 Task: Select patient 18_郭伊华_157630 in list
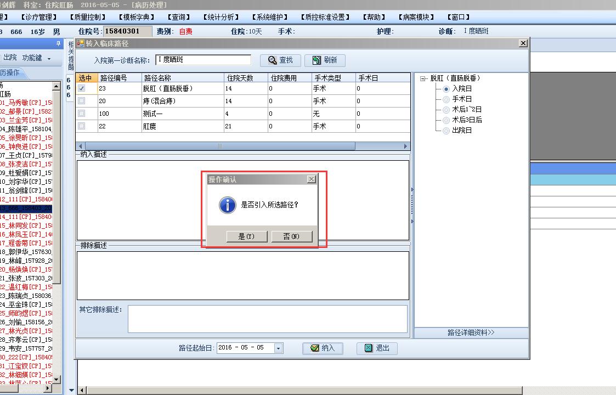coord(26,252)
